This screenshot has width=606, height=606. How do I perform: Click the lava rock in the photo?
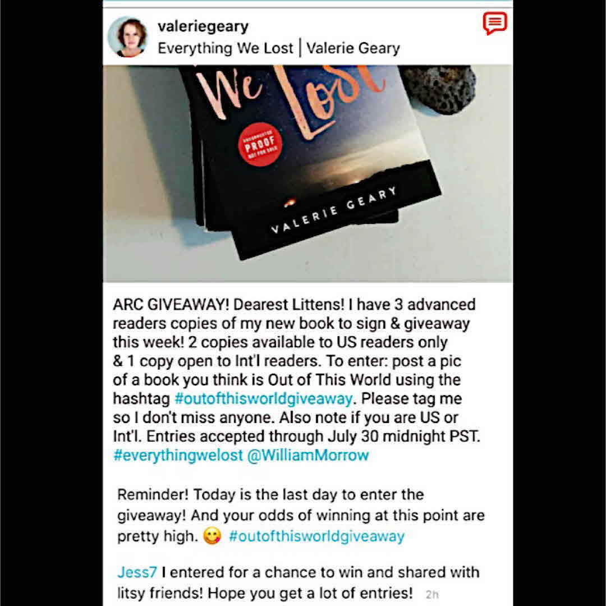coord(440,89)
